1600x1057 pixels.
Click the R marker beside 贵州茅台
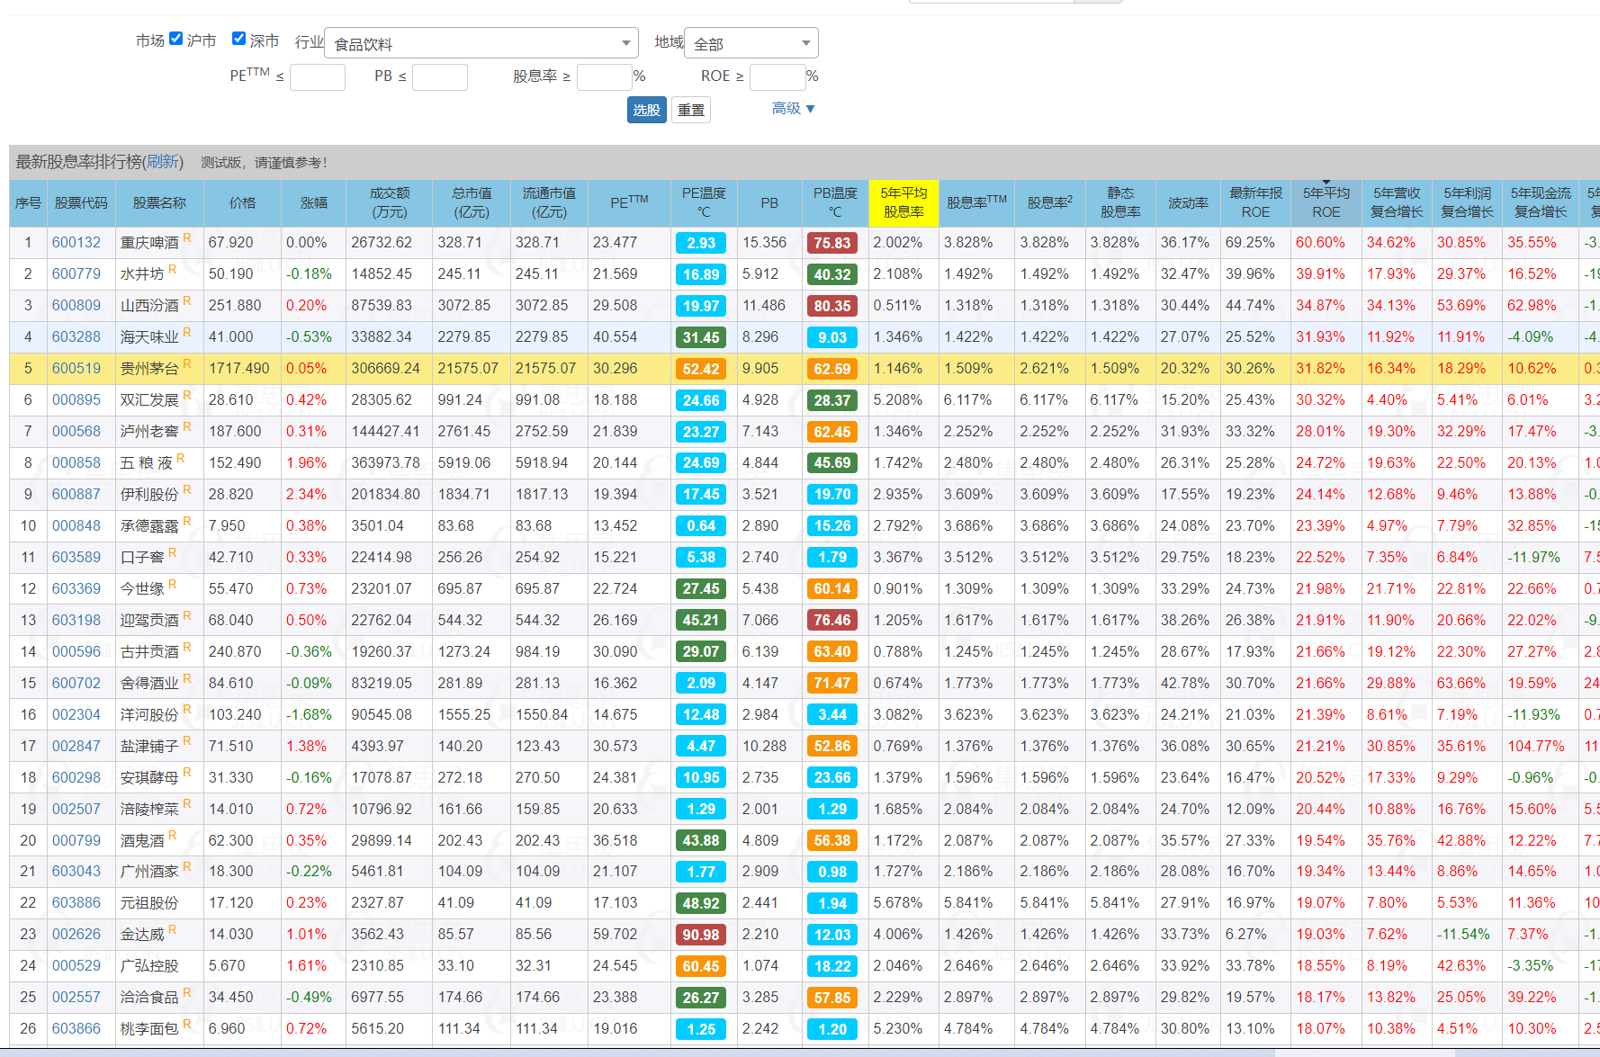click(x=187, y=363)
